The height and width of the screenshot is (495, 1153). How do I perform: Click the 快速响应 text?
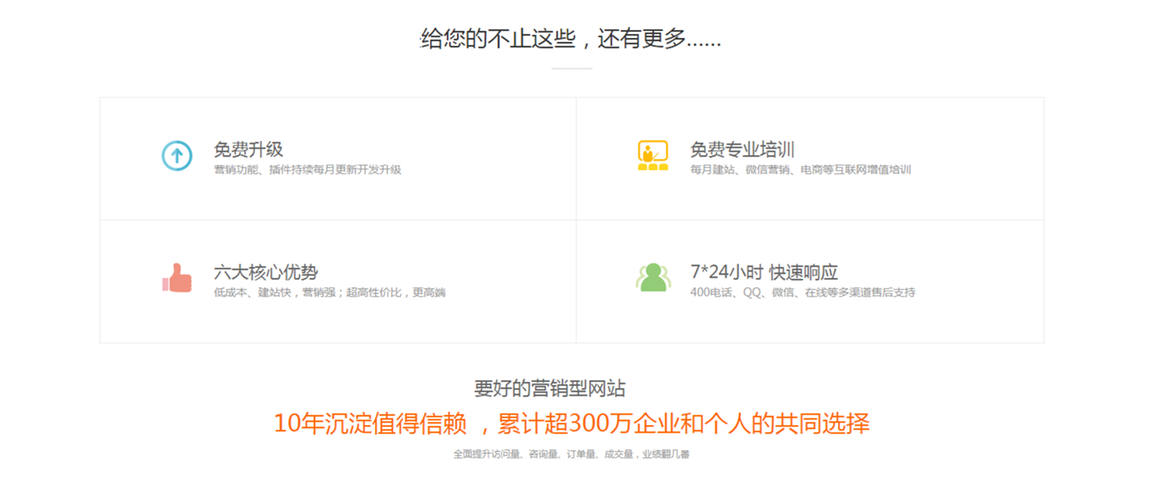pos(803,272)
